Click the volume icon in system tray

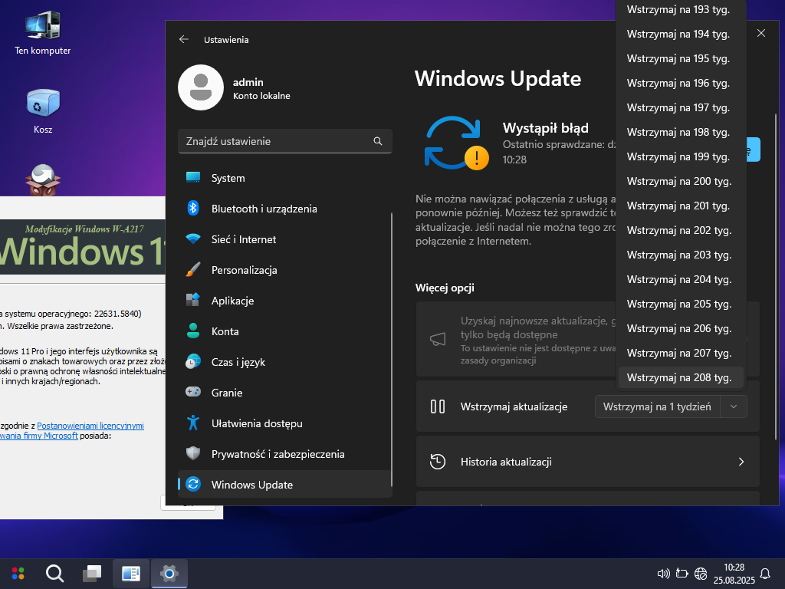pyautogui.click(x=664, y=573)
